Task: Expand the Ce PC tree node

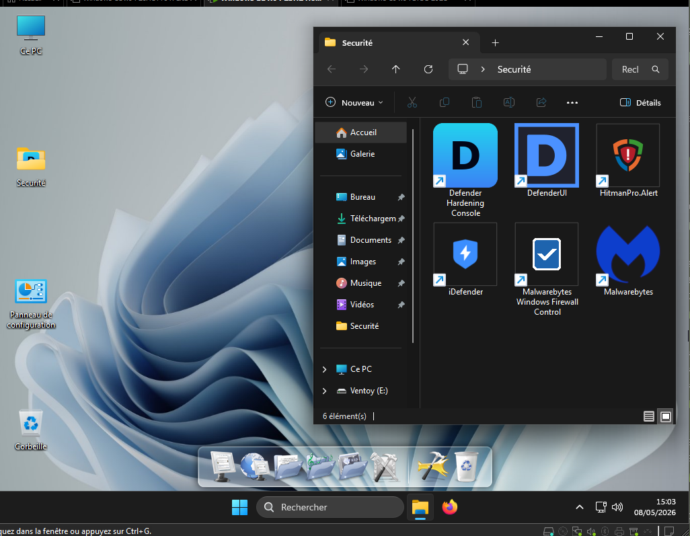Action: [x=324, y=369]
